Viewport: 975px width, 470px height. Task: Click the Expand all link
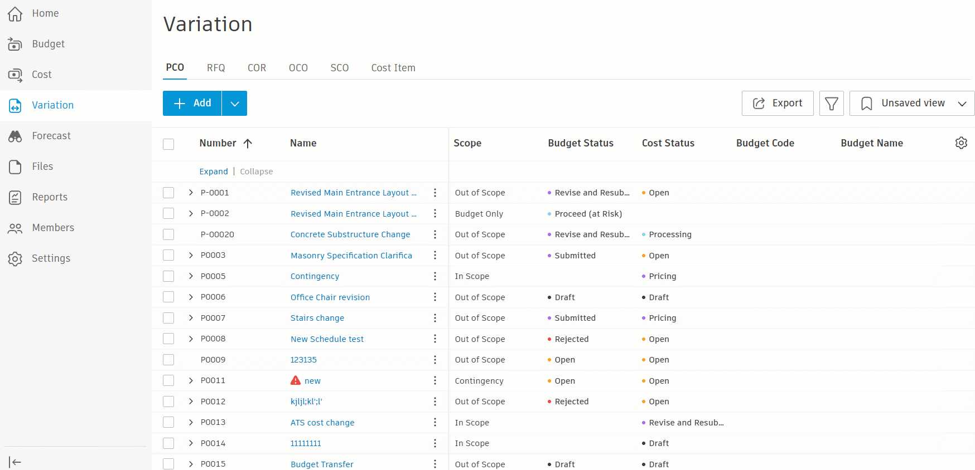tap(214, 172)
